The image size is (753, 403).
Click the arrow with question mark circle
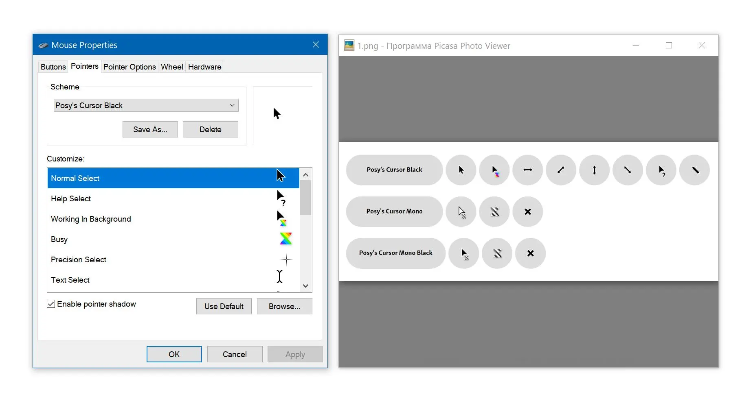pyautogui.click(x=661, y=170)
